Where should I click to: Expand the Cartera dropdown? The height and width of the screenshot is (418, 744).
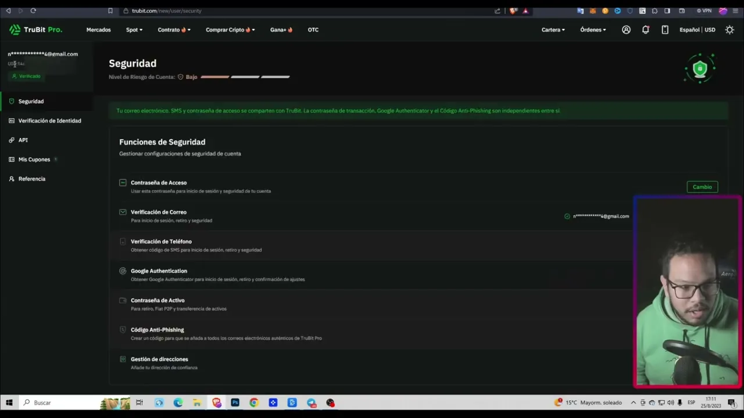pos(553,30)
